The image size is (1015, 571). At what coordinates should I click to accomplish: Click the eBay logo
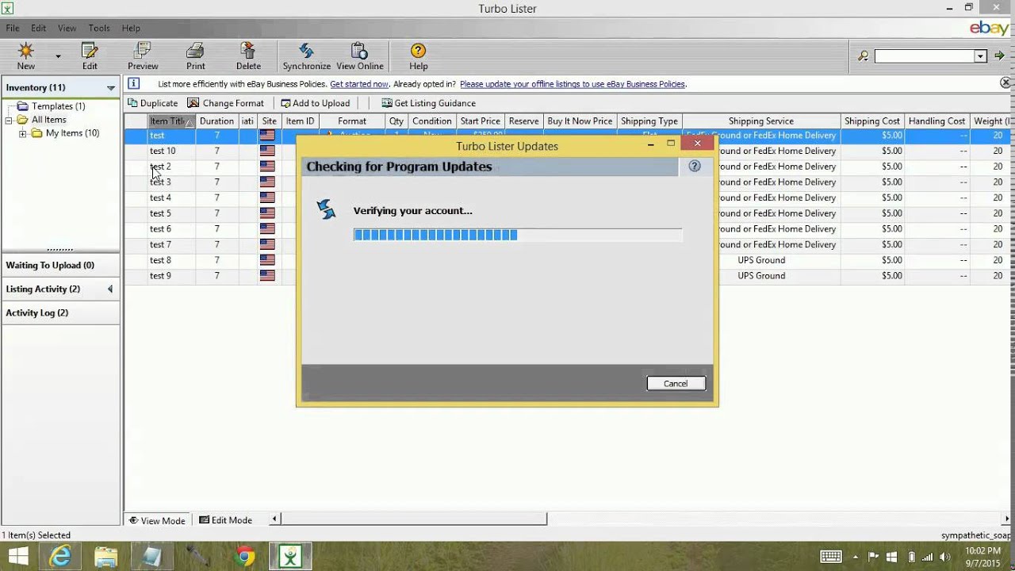pyautogui.click(x=989, y=29)
